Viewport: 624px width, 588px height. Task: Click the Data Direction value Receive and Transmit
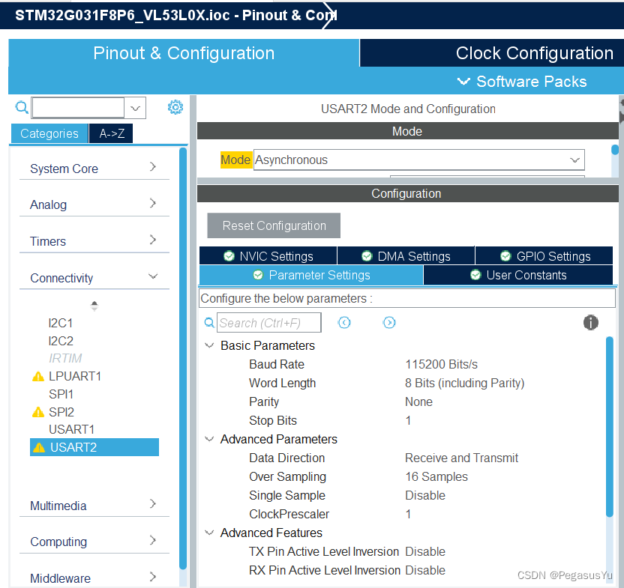point(462,458)
